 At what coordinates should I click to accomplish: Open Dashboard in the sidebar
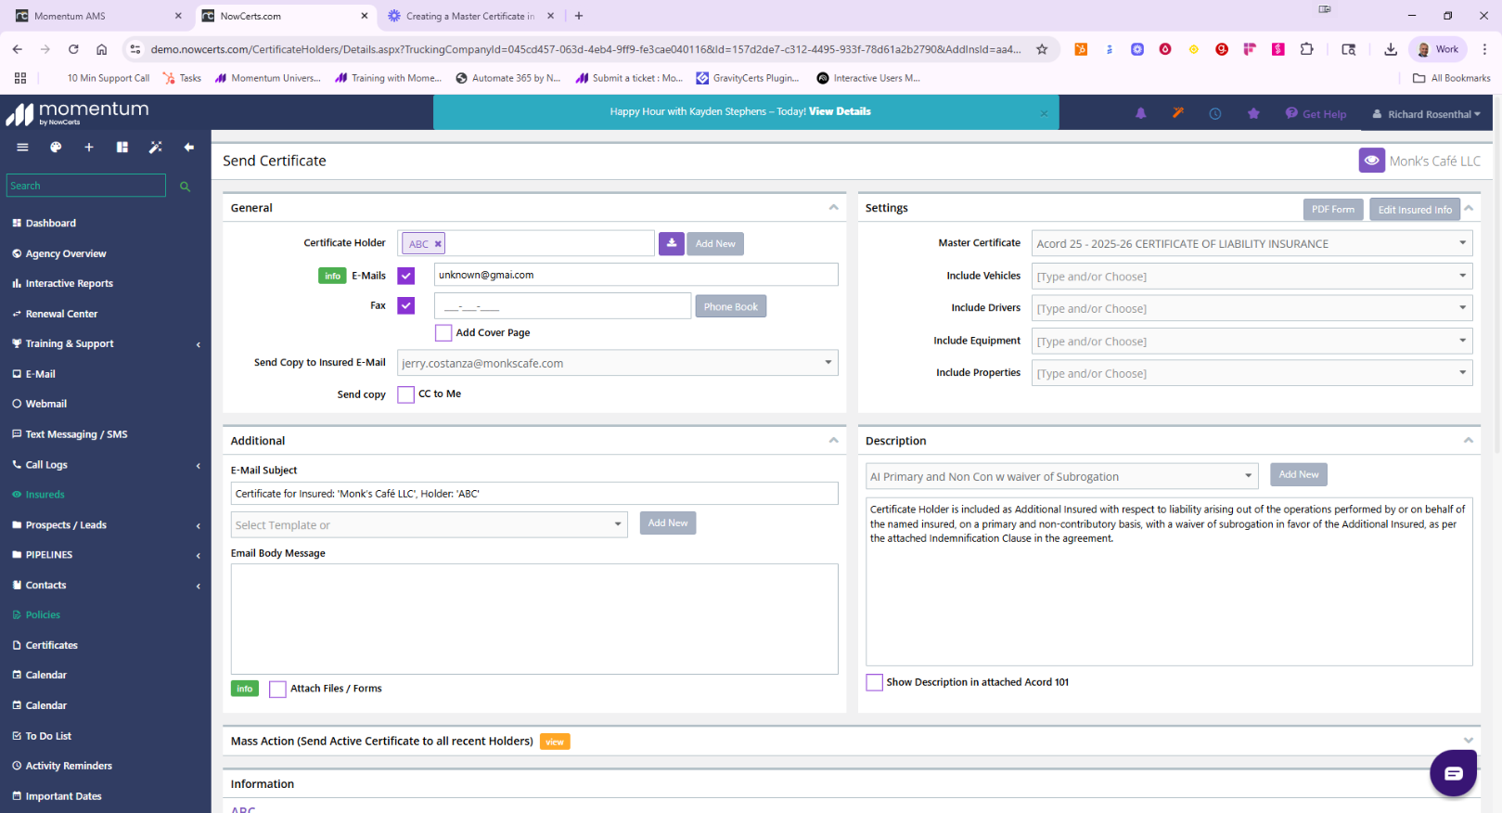pyautogui.click(x=51, y=223)
